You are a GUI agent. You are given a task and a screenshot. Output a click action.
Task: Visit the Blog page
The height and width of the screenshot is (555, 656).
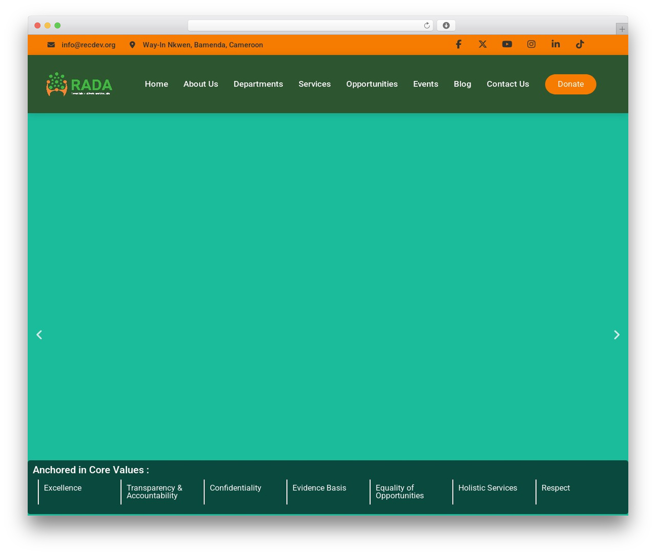tap(462, 84)
